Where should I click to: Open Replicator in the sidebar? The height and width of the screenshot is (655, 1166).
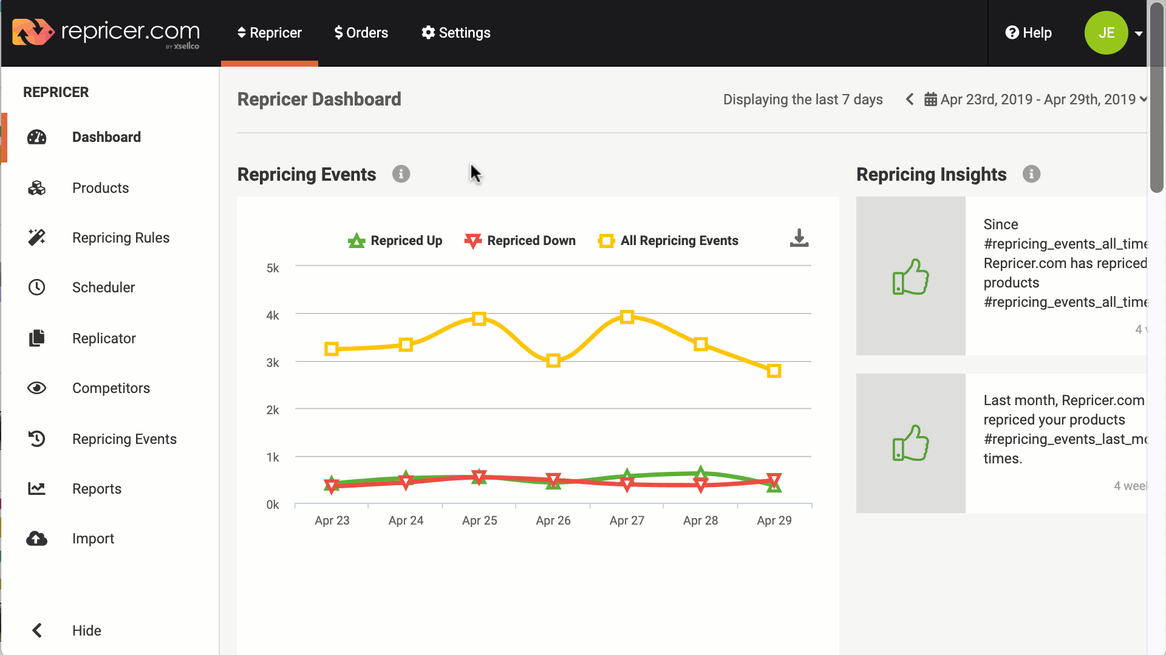click(x=104, y=338)
